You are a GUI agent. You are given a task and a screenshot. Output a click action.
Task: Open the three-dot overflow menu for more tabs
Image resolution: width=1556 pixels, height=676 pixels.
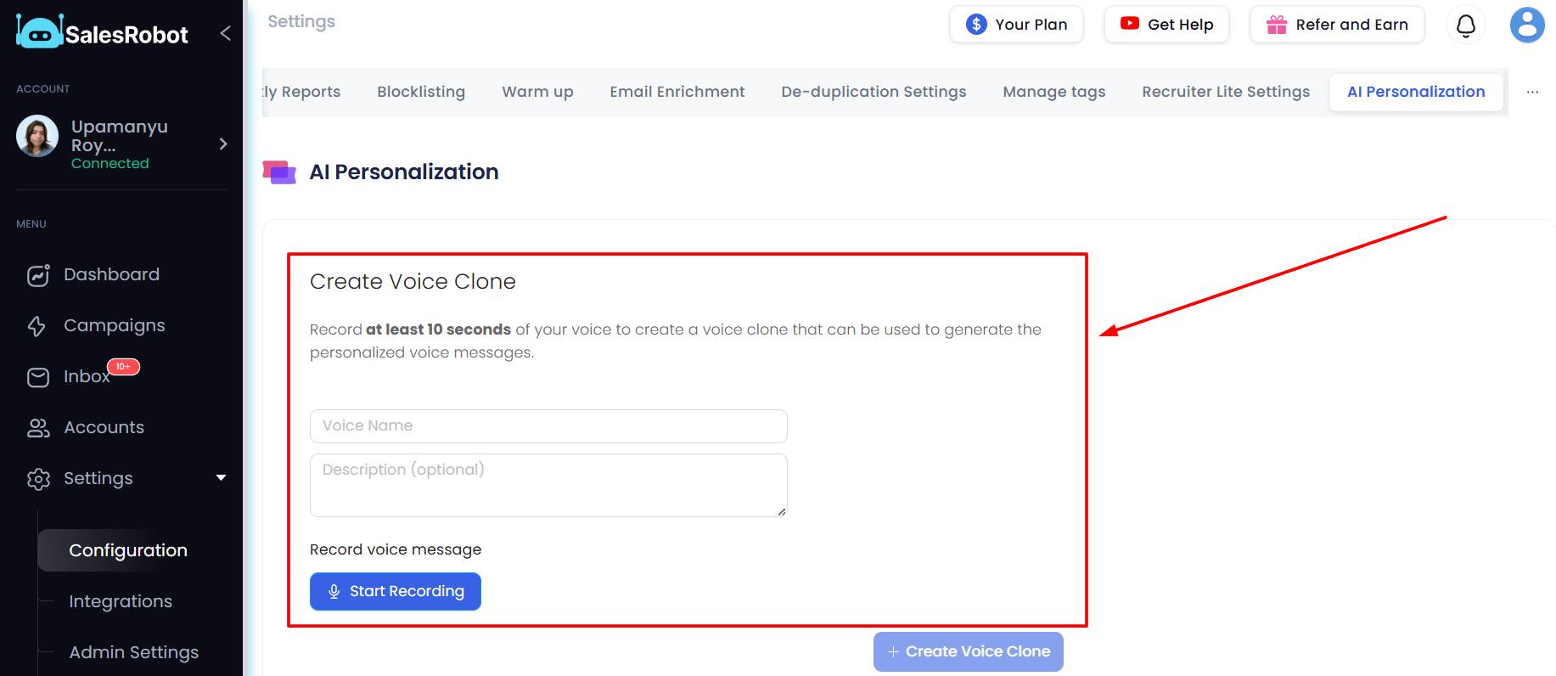click(x=1533, y=92)
